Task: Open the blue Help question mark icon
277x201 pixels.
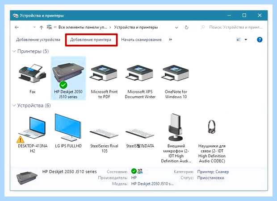Action: click(260, 40)
